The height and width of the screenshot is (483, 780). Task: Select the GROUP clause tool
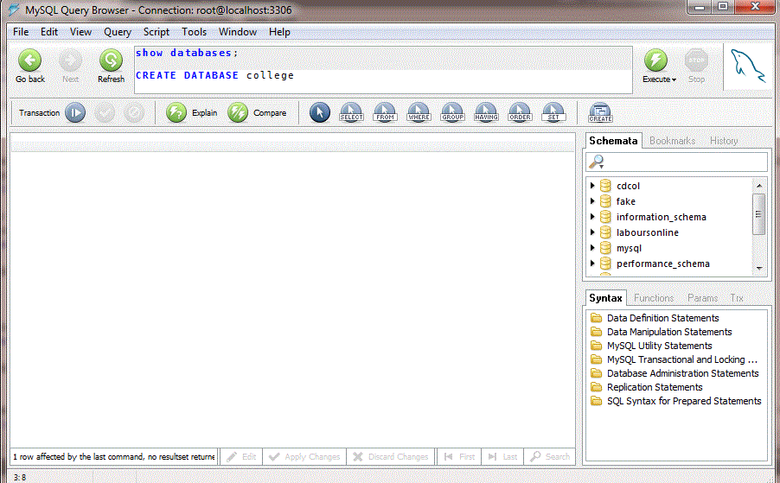[x=452, y=112]
